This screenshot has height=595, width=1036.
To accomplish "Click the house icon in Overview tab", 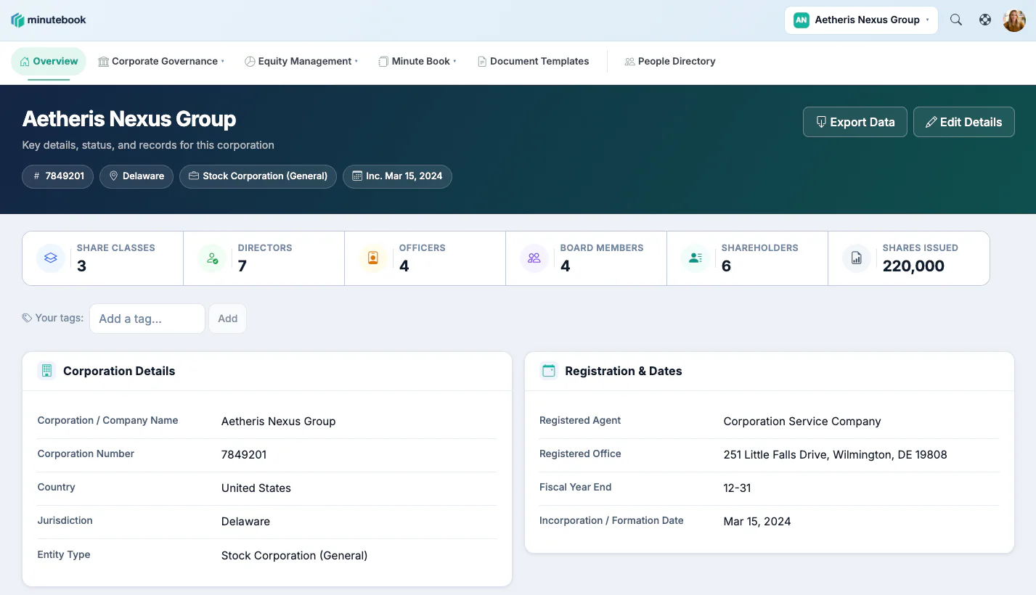I will (x=25, y=62).
